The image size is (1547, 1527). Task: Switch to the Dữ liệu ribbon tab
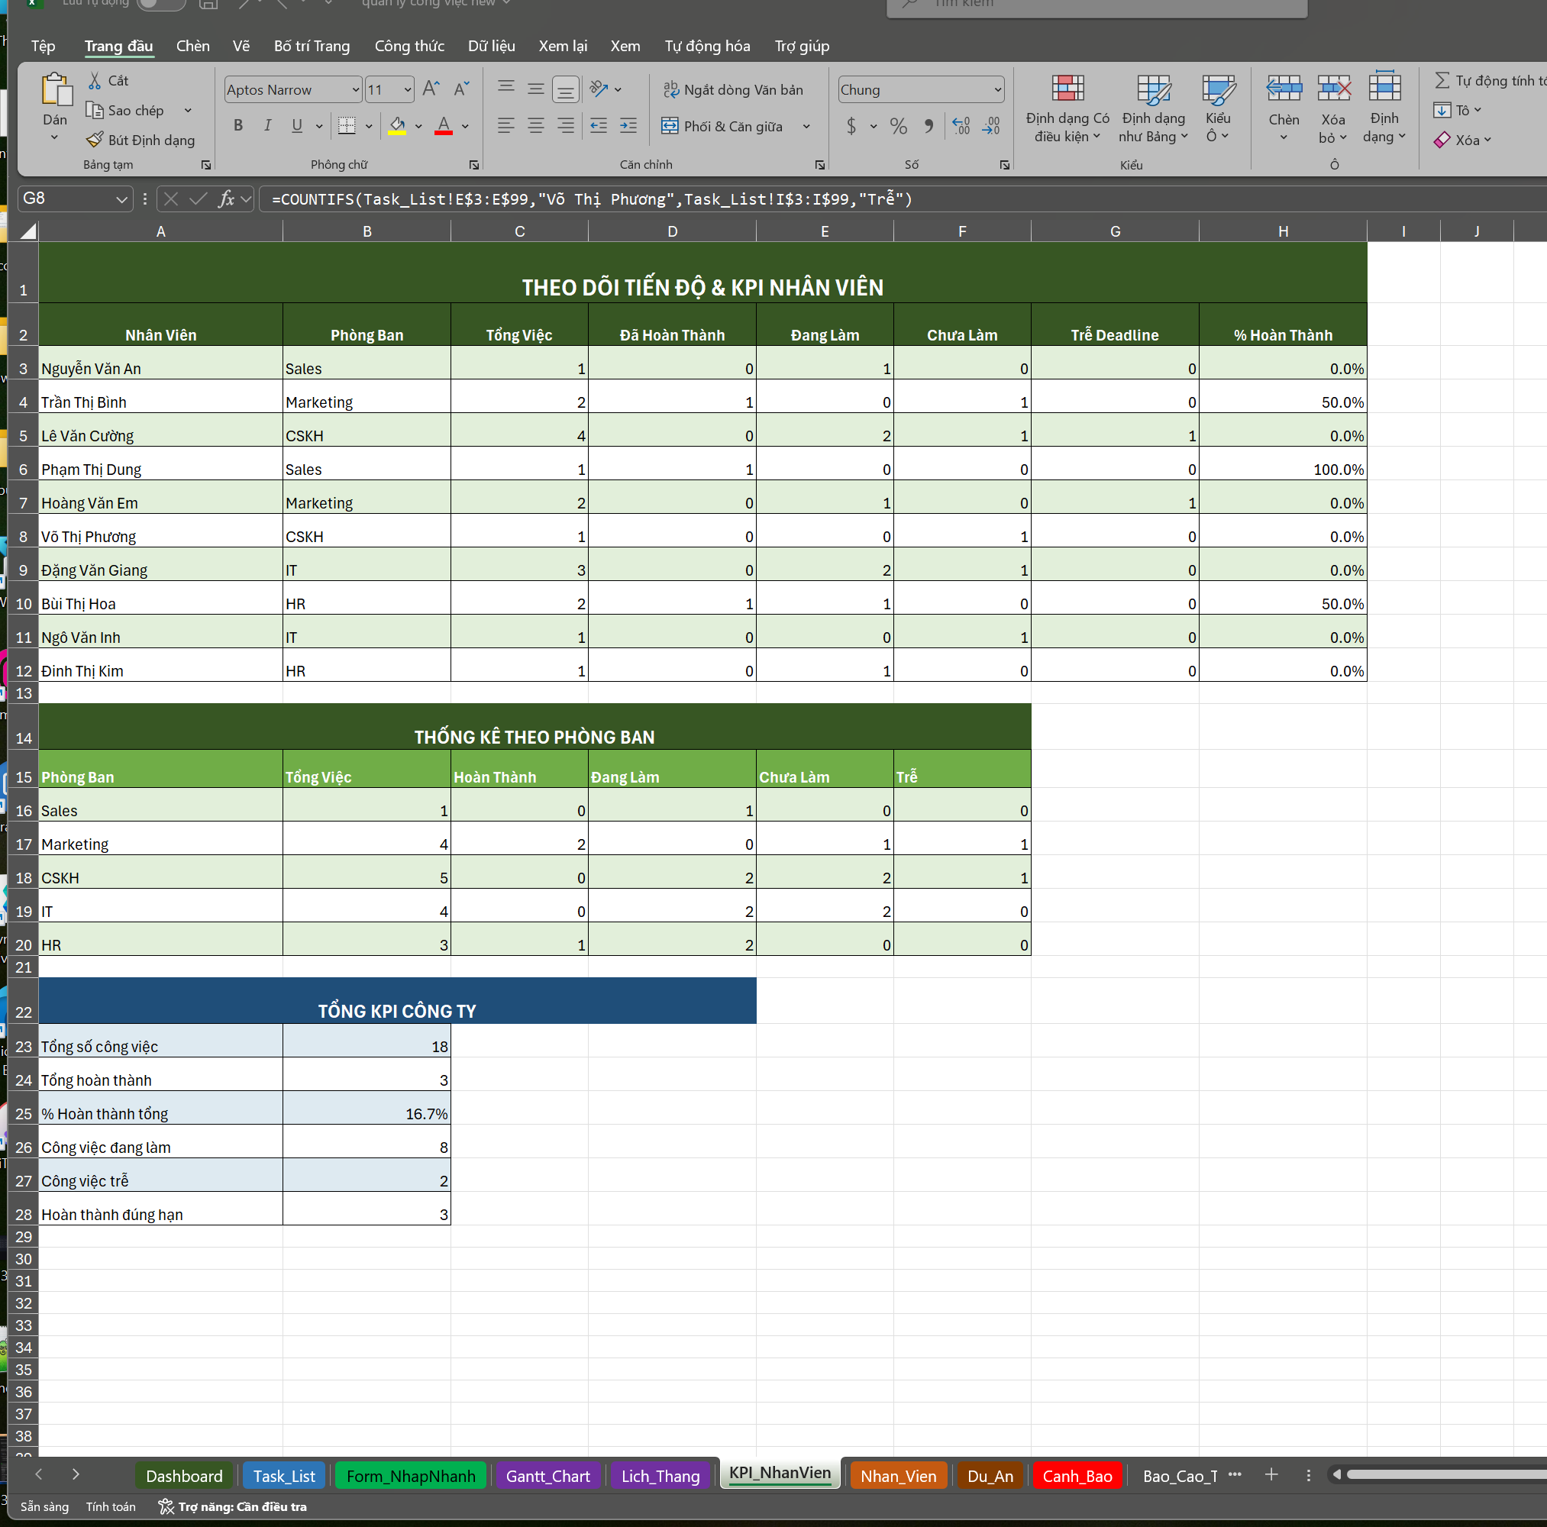[492, 46]
